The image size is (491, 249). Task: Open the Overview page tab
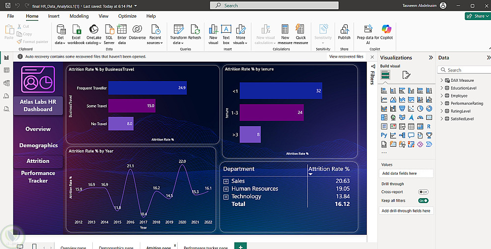tap(73, 247)
